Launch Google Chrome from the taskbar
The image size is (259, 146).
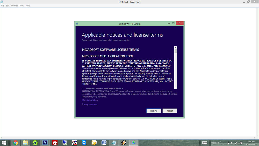16,143
